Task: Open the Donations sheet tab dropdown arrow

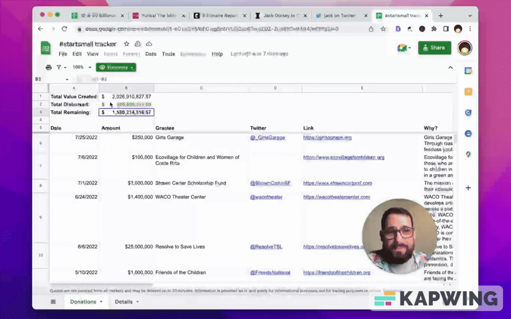Action: pyautogui.click(x=101, y=302)
